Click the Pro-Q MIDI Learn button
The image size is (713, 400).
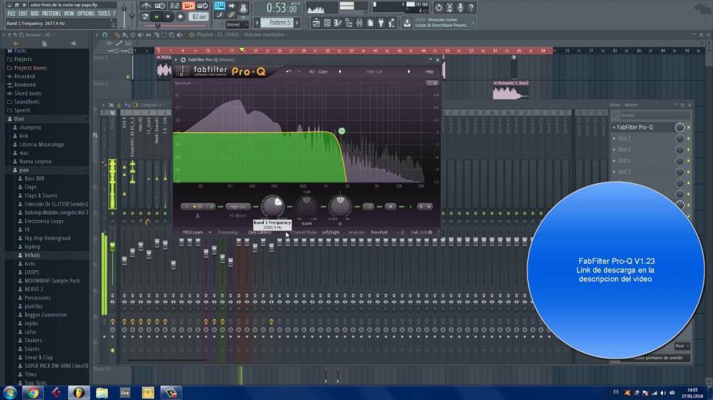tap(193, 232)
